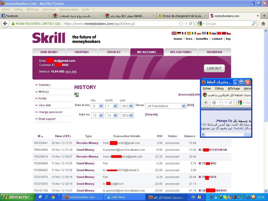Click the home icon in the Firefox toolbar
This screenshot has height=201, width=268.
tap(263, 24)
